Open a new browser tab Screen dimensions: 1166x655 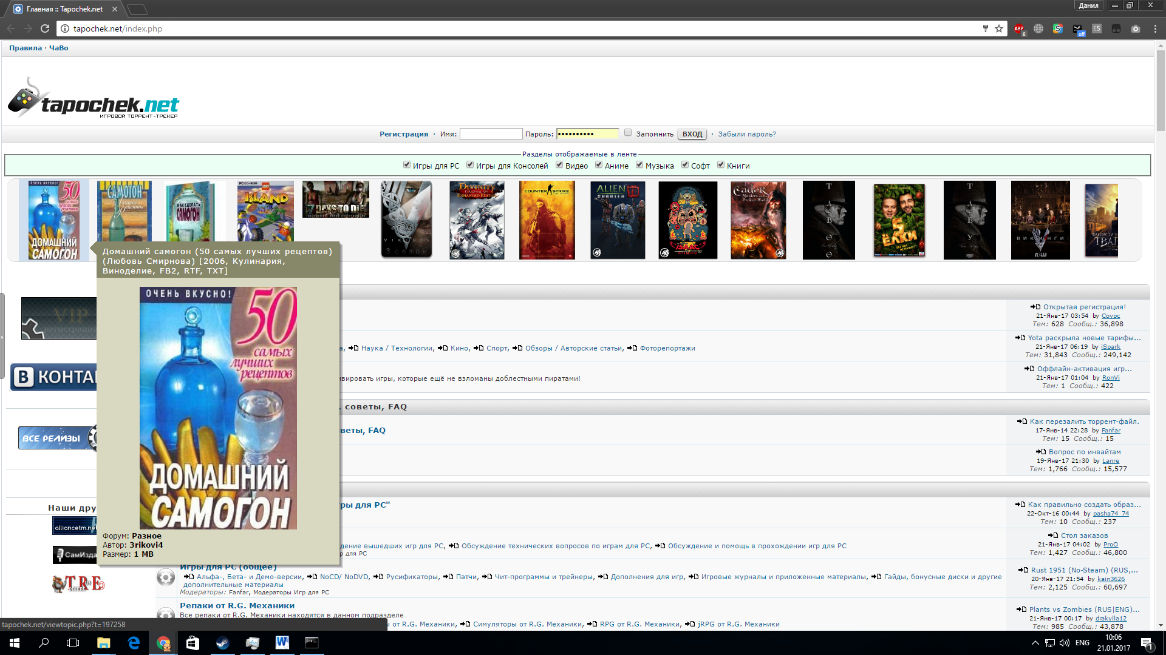coord(137,9)
